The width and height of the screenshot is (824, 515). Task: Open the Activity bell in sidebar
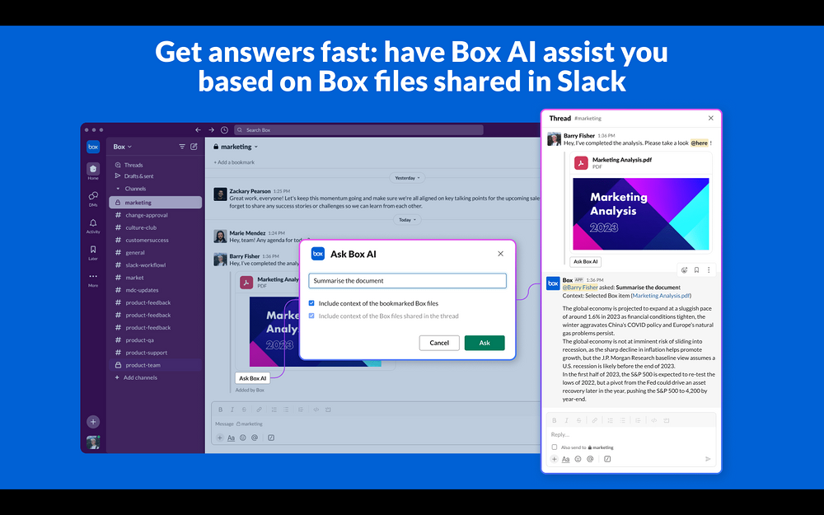[93, 226]
